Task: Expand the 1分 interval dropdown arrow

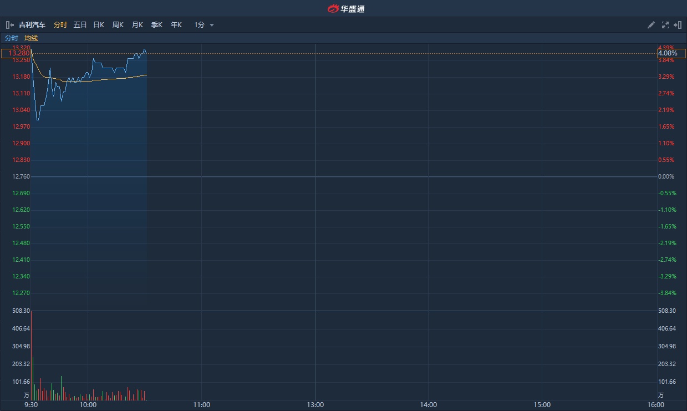Action: pos(212,25)
